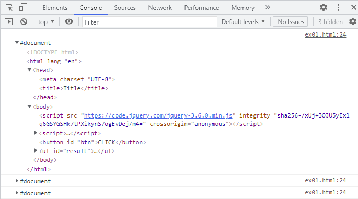This screenshot has width=358, height=199.
Task: Select the html lang="en" opening tag
Action: click(x=54, y=62)
